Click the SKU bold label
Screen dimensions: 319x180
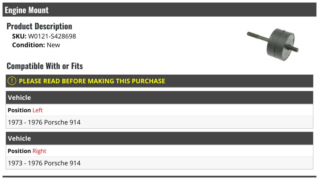pyautogui.click(x=19, y=36)
